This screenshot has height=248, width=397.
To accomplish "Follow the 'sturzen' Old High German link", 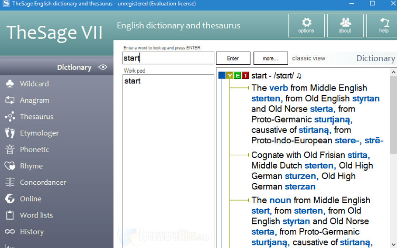I will tap(301, 176).
